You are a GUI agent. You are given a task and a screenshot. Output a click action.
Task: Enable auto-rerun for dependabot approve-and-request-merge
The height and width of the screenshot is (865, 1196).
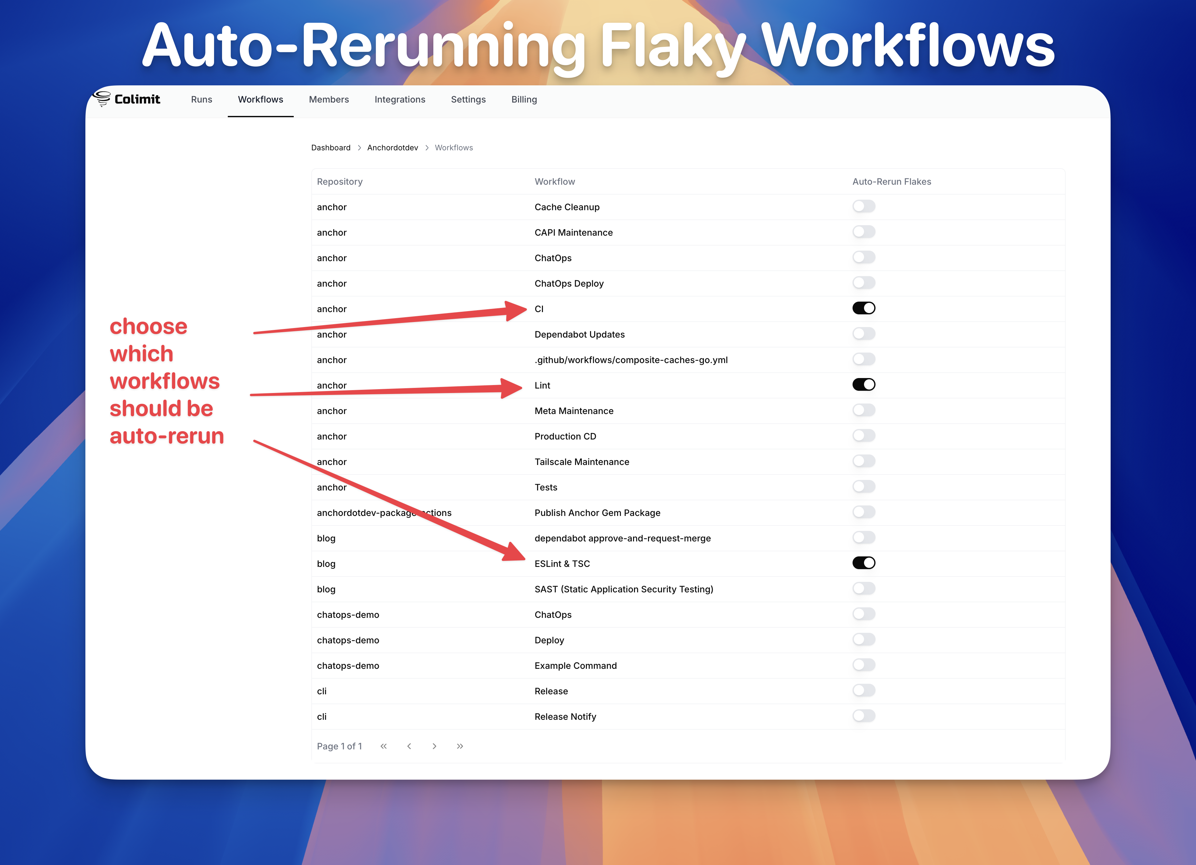(864, 537)
